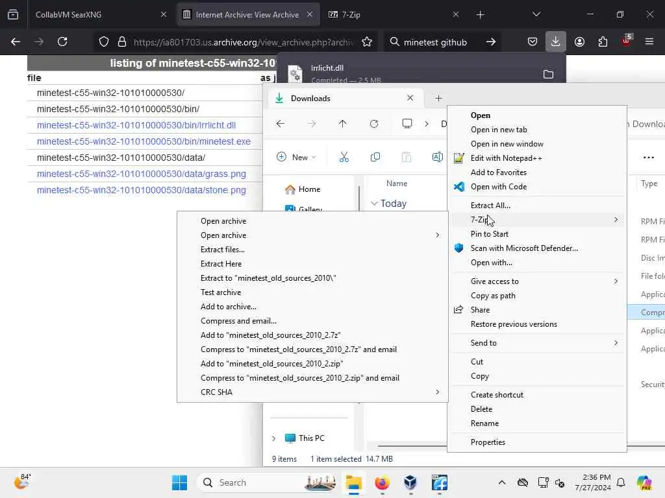Go back in File Explorer Downloads window
This screenshot has width=665, height=498.
[281, 124]
